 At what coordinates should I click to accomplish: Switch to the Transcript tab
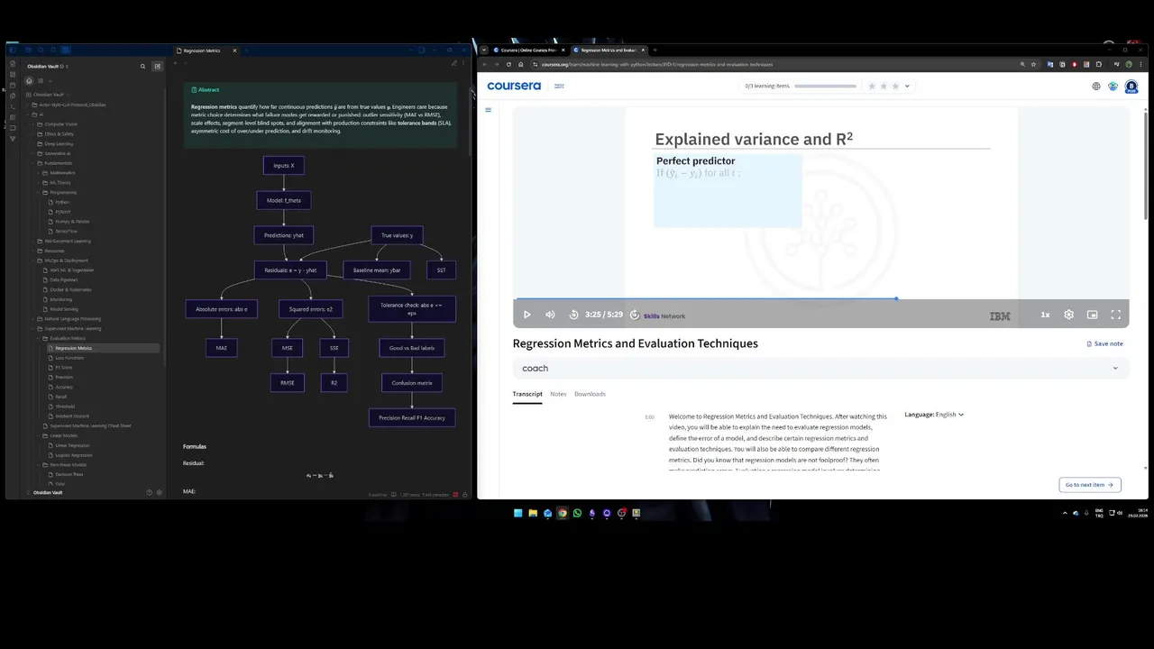point(527,394)
